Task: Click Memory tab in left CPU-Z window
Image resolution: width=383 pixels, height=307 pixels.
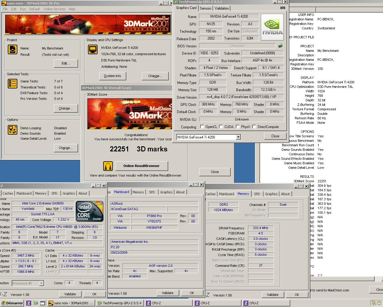Action: point(41,193)
